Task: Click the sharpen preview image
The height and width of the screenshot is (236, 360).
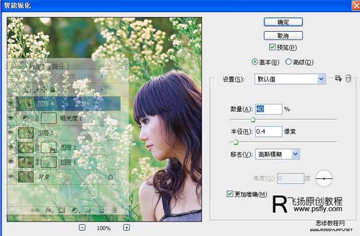Action: [x=104, y=120]
